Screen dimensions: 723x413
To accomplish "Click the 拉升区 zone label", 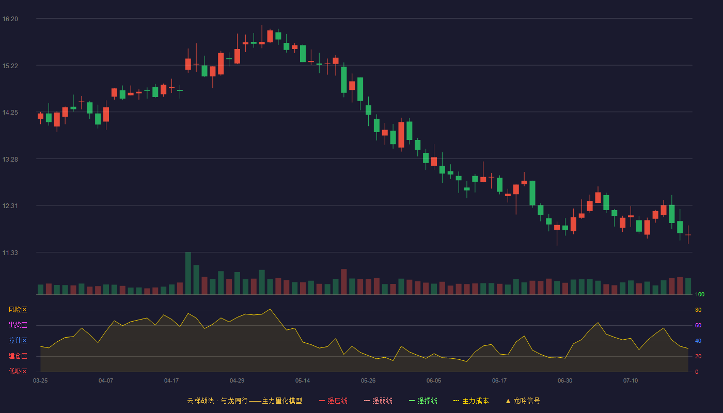I will click(18, 341).
